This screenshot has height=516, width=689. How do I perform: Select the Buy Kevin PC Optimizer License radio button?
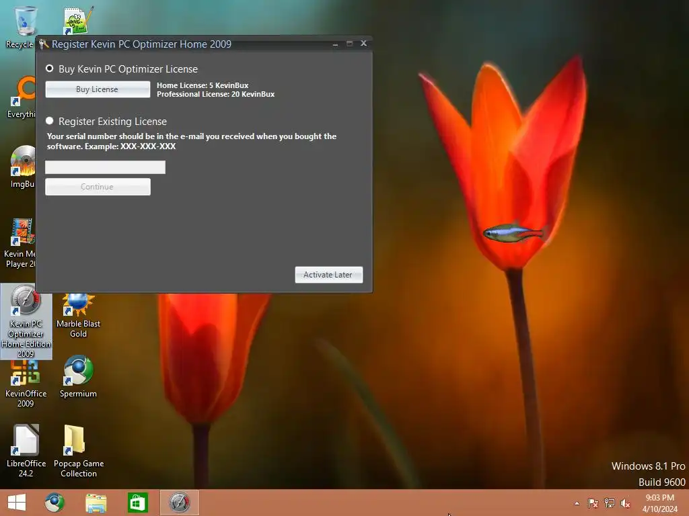coord(50,69)
